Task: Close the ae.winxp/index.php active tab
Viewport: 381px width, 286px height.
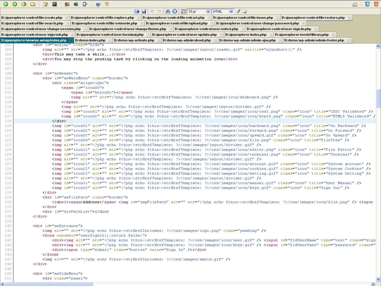Action: (71, 40)
